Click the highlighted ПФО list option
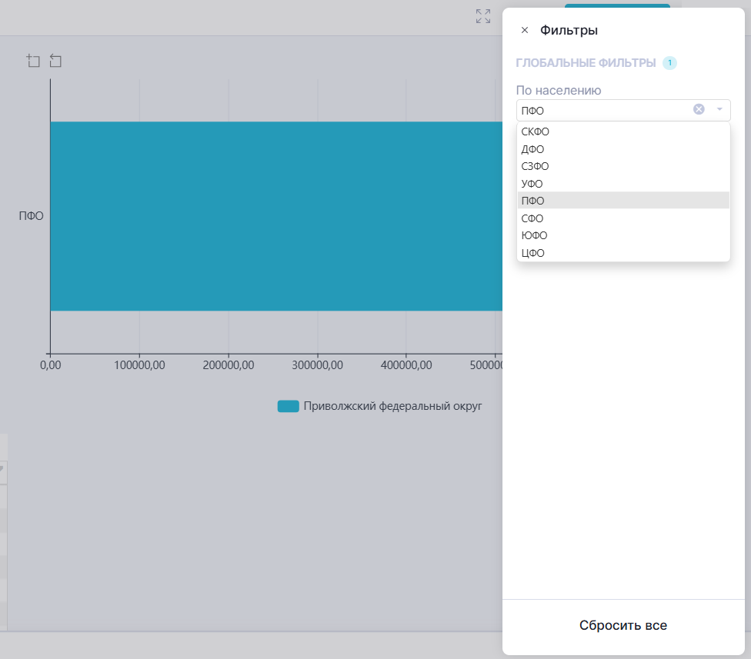 (532, 201)
